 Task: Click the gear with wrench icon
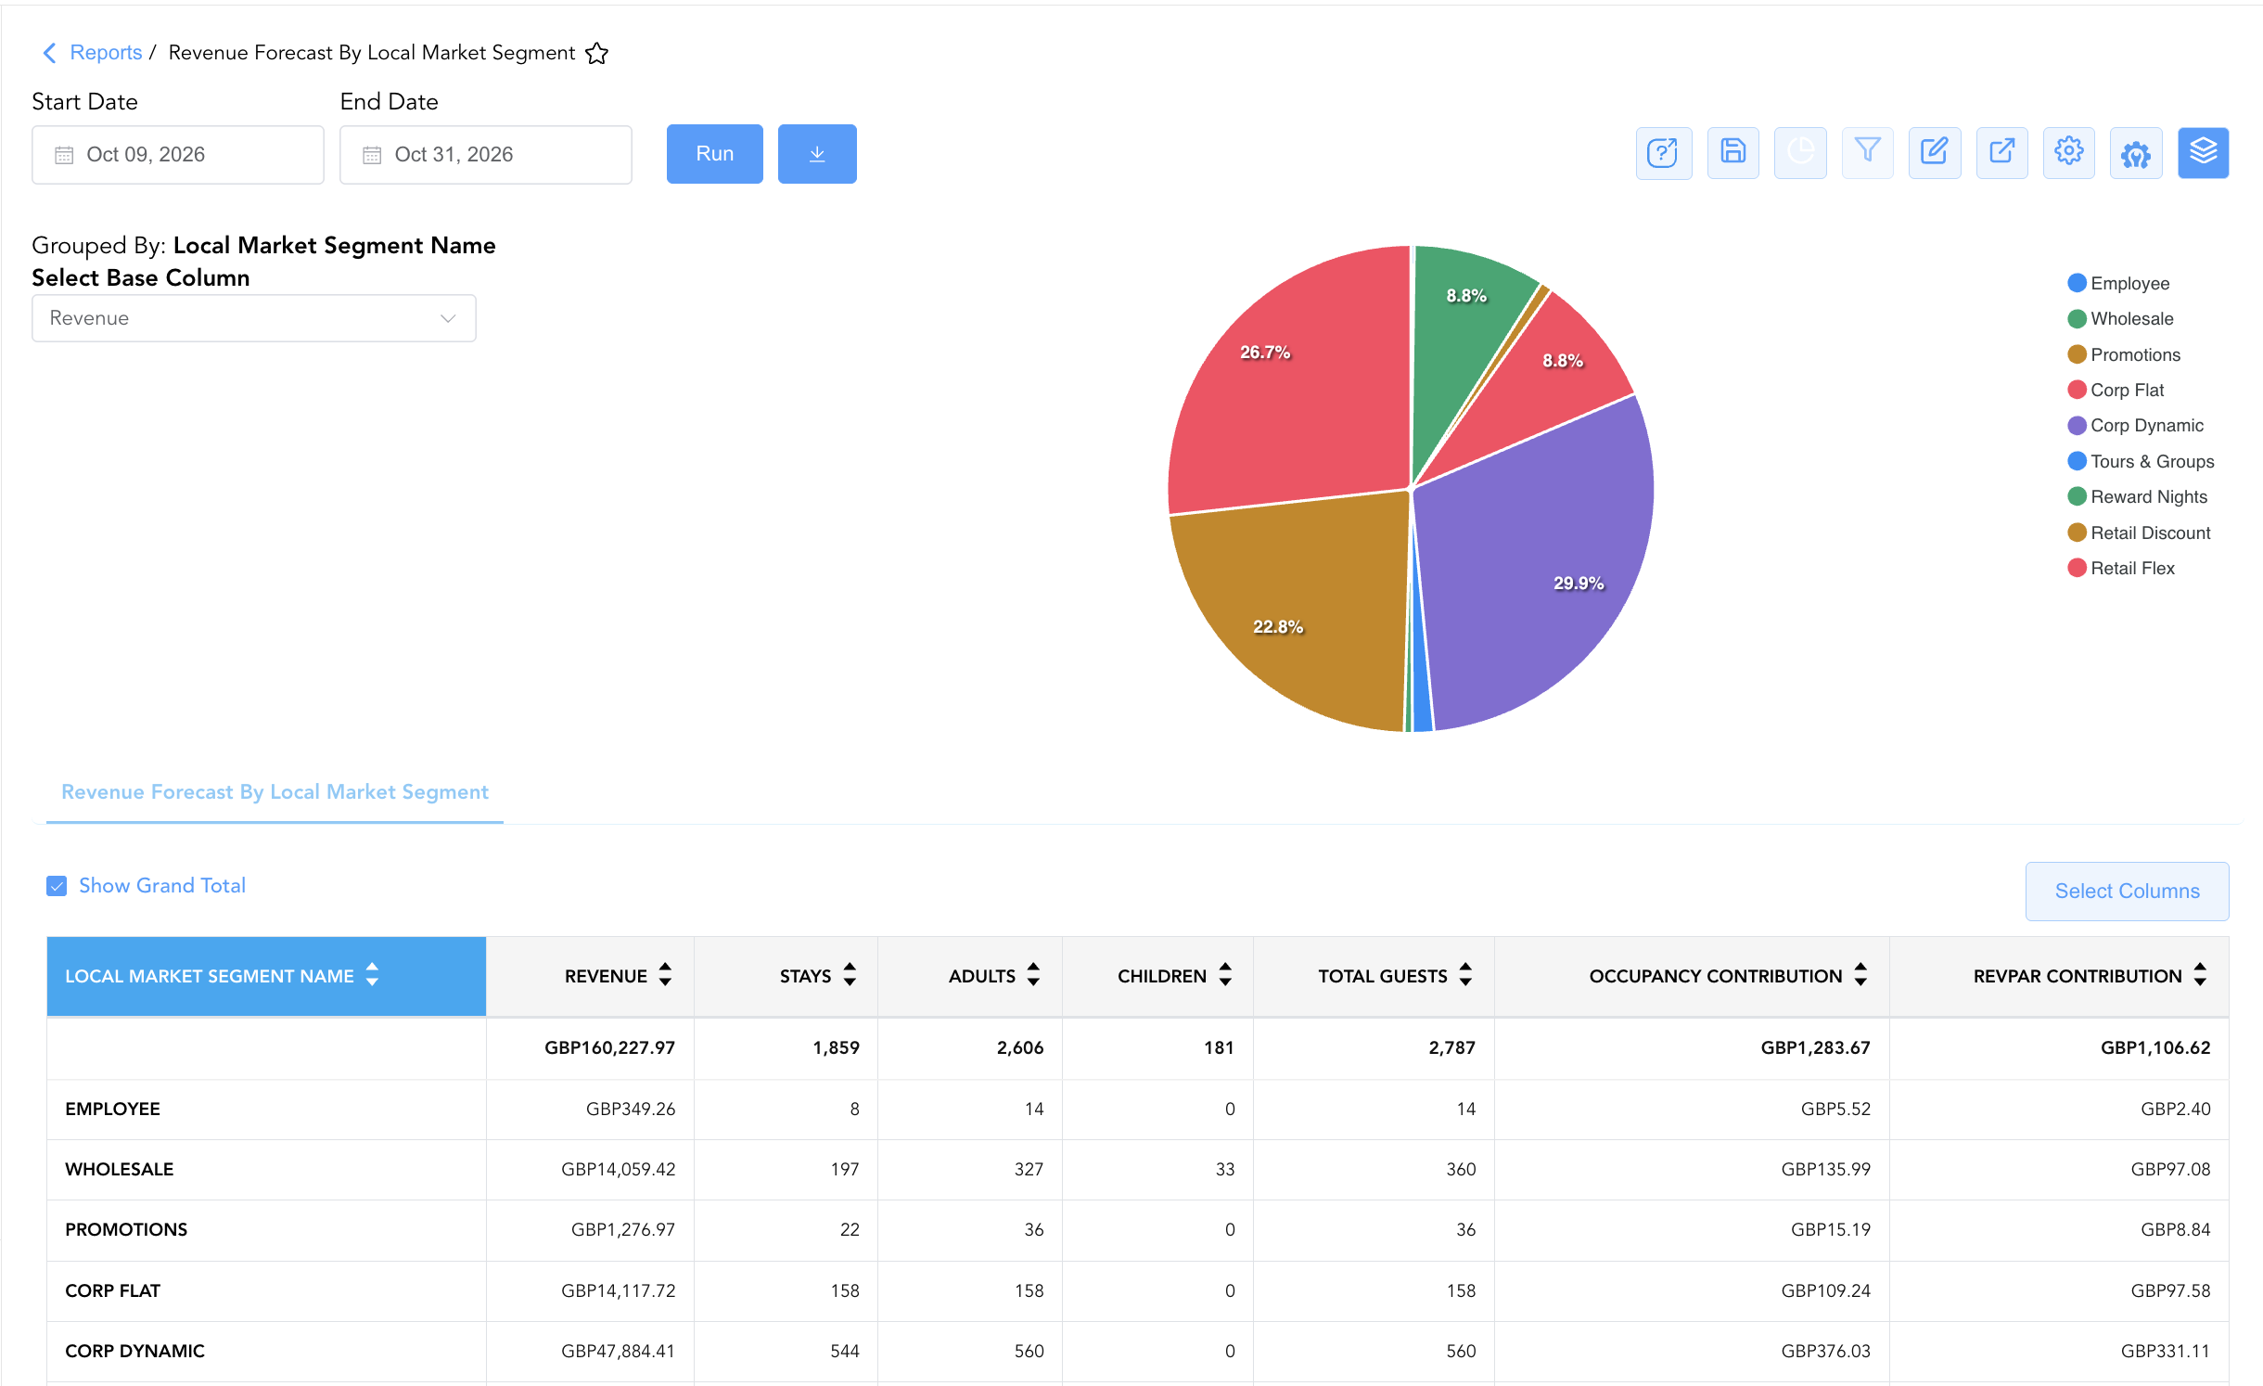click(x=2136, y=153)
